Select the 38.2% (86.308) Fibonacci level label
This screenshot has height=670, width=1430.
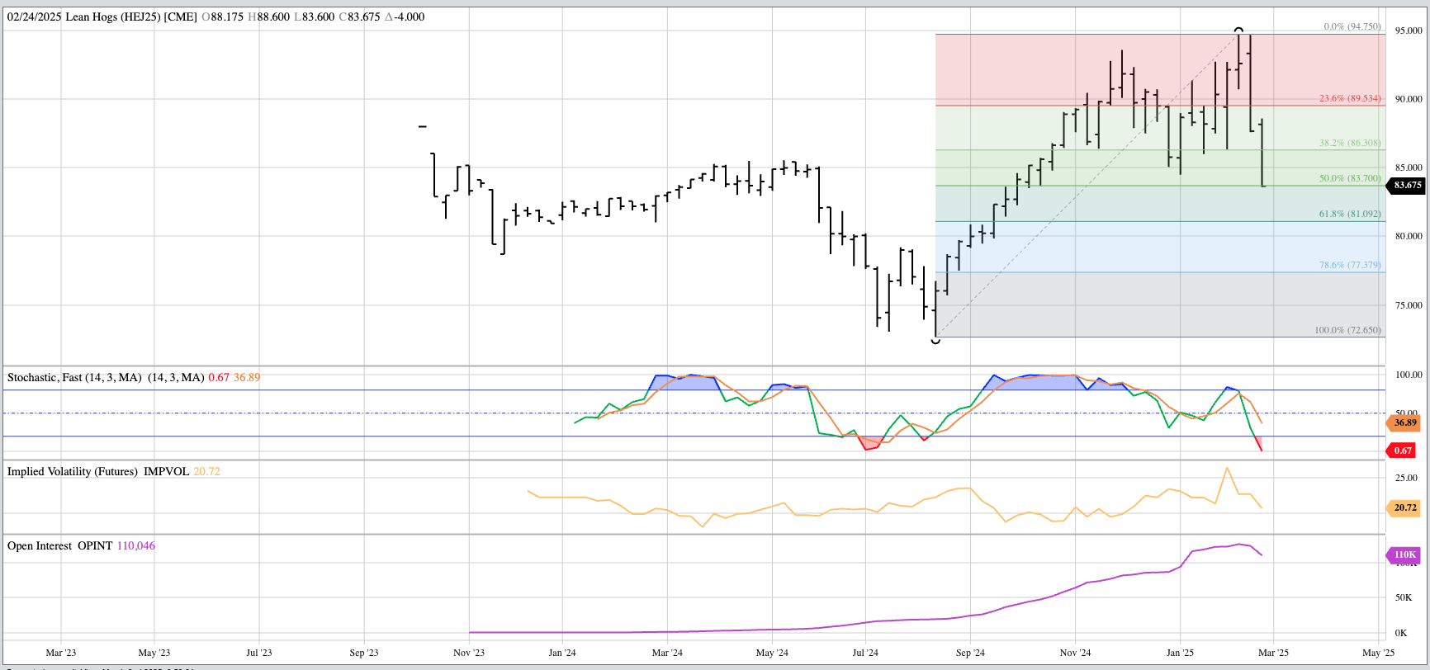point(1349,143)
